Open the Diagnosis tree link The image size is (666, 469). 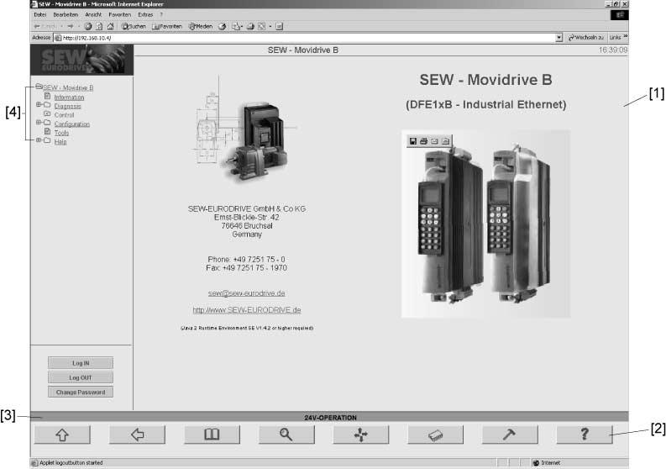click(x=67, y=106)
